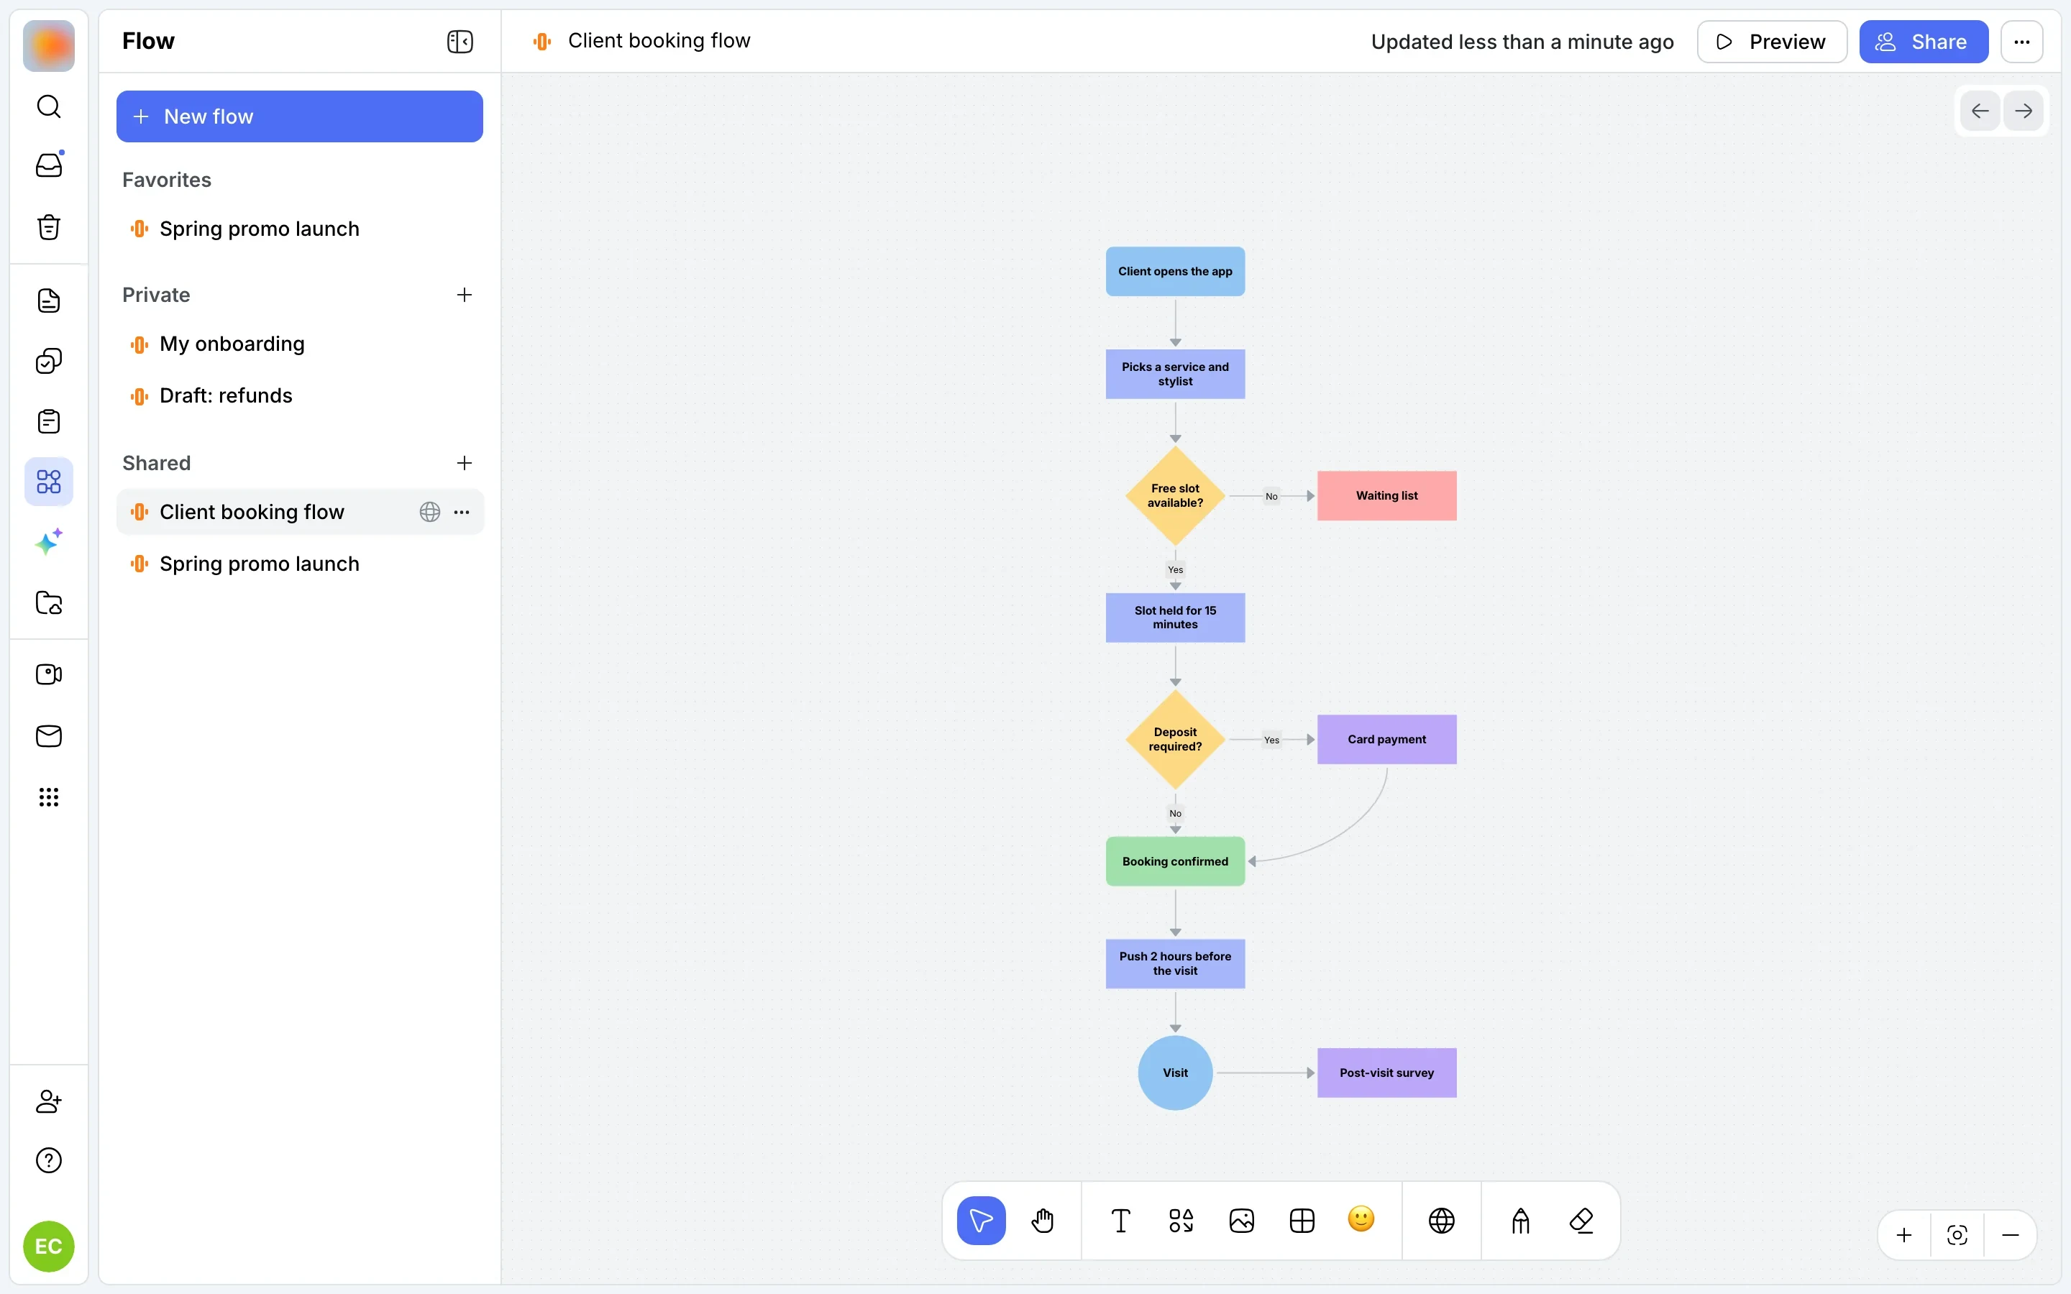Zoom out with the minus button
Image resolution: width=2071 pixels, height=1294 pixels.
click(2011, 1235)
